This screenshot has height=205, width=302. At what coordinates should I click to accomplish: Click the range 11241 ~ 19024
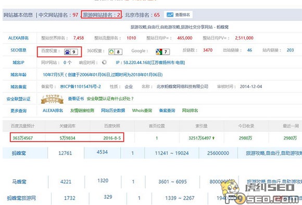click(x=172, y=153)
